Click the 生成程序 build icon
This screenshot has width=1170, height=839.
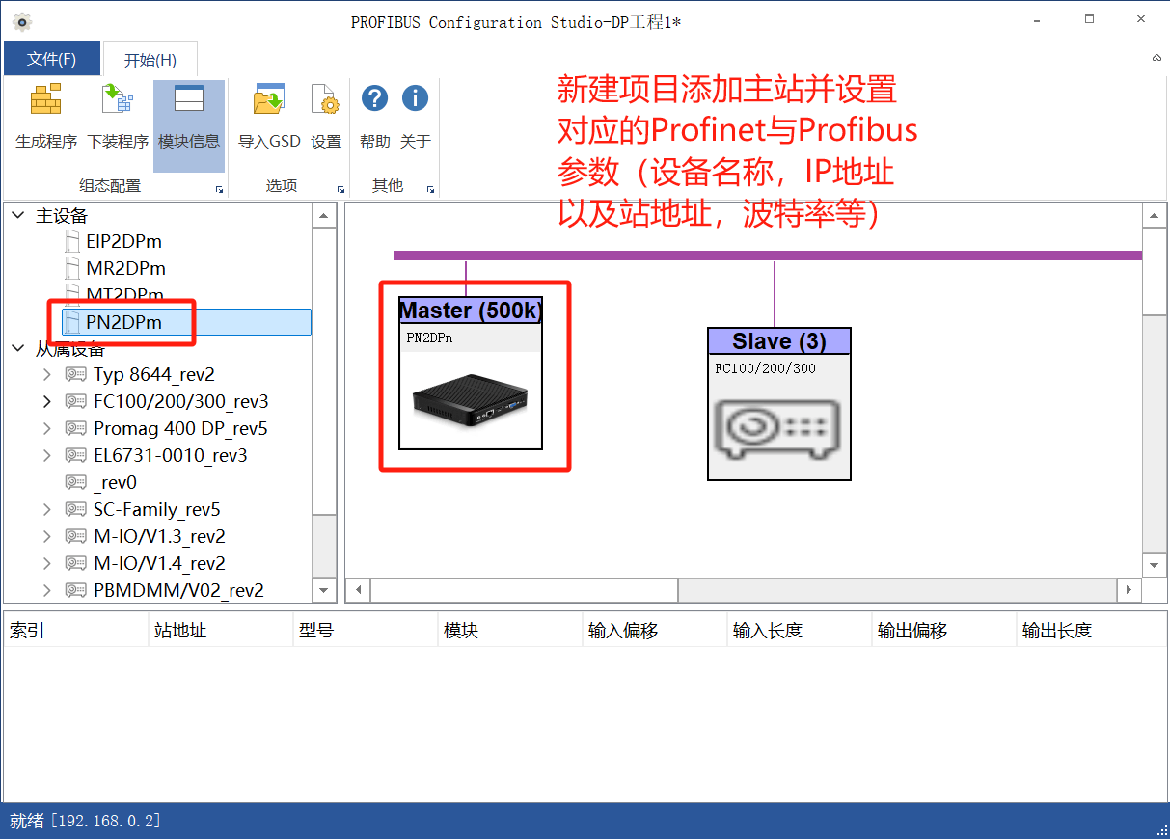coord(45,100)
